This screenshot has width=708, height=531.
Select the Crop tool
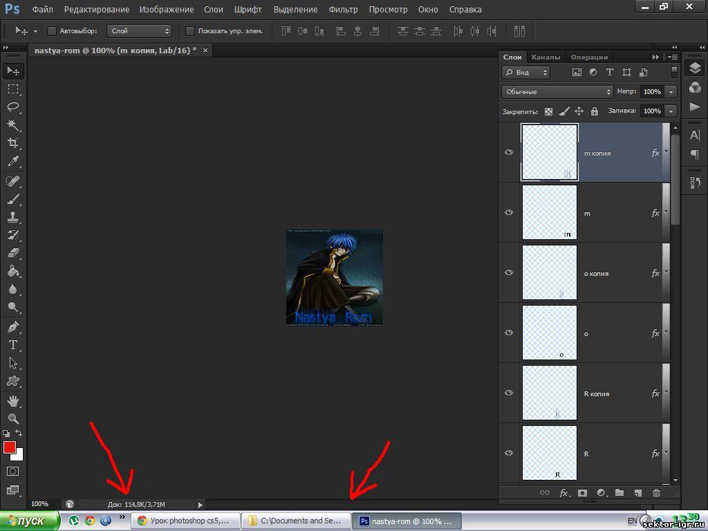click(x=13, y=143)
